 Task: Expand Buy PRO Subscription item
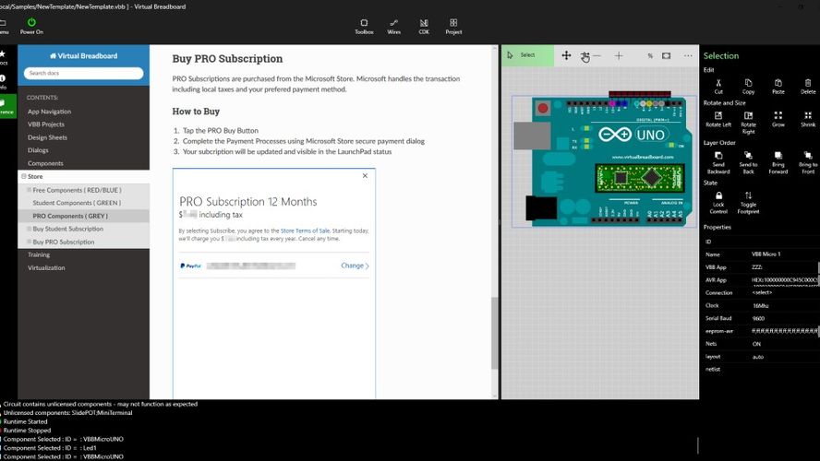(29, 242)
